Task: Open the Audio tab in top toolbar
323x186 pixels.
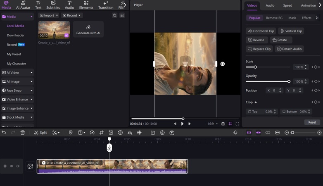Action: point(69,5)
